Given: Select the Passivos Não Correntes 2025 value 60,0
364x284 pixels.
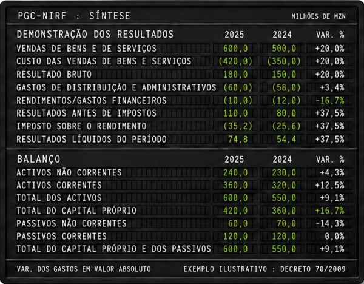Looking at the screenshot, I should coord(238,224).
